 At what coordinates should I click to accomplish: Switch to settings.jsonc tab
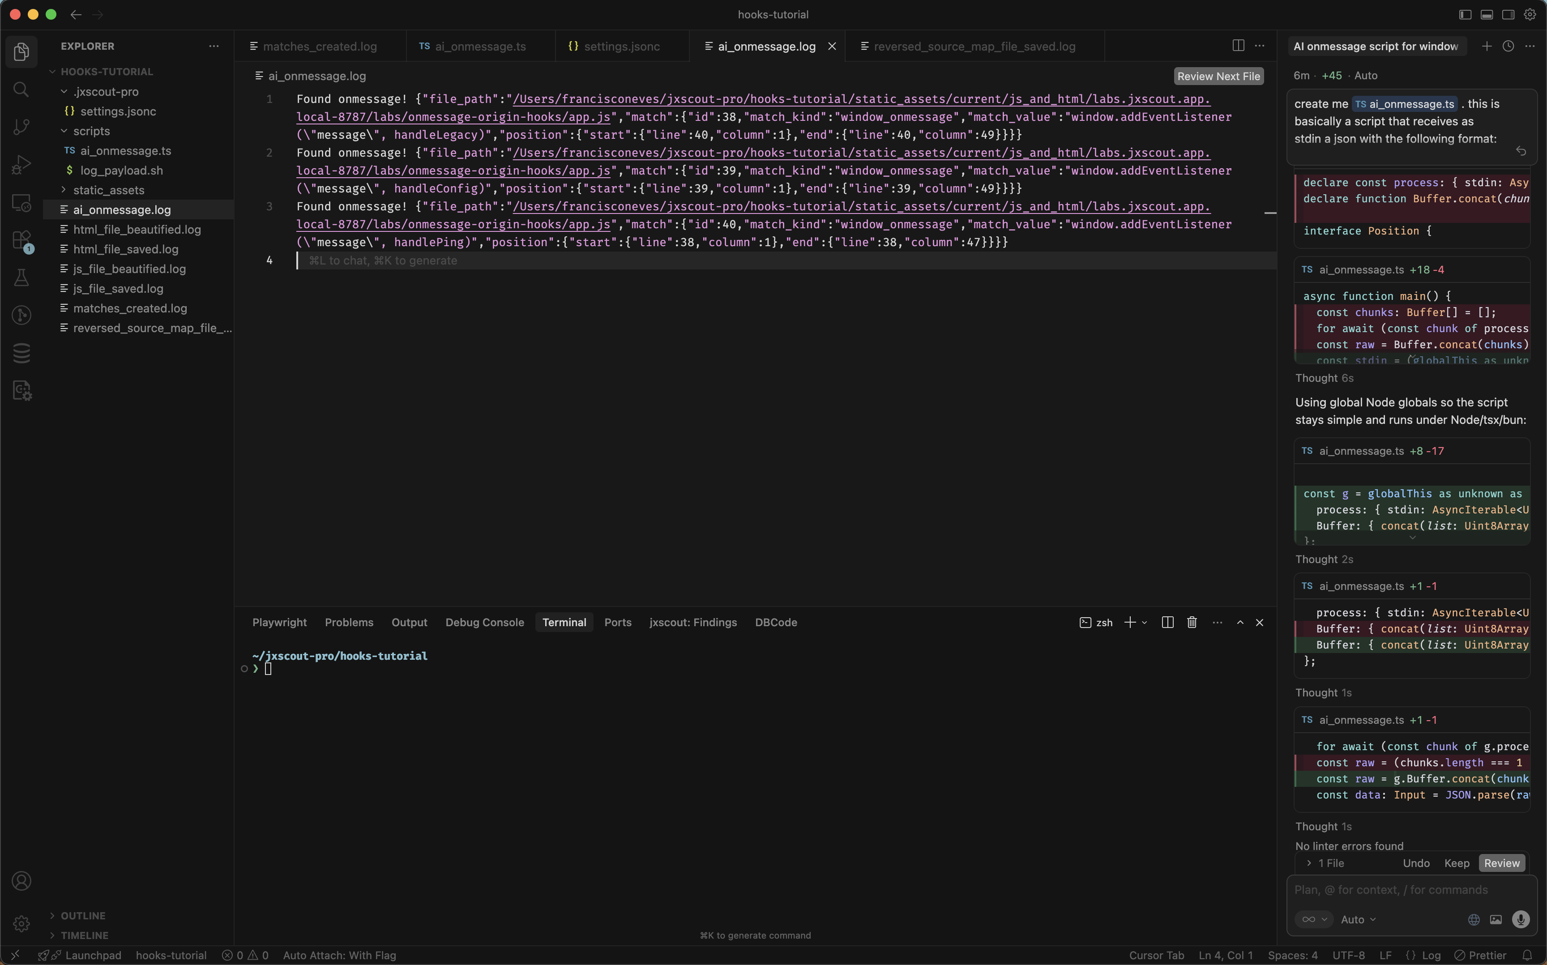622,46
